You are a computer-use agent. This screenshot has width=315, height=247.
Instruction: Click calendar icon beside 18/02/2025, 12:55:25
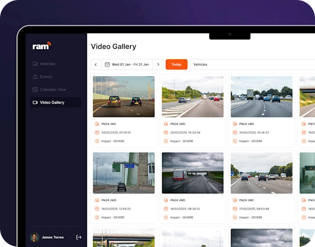97,209
